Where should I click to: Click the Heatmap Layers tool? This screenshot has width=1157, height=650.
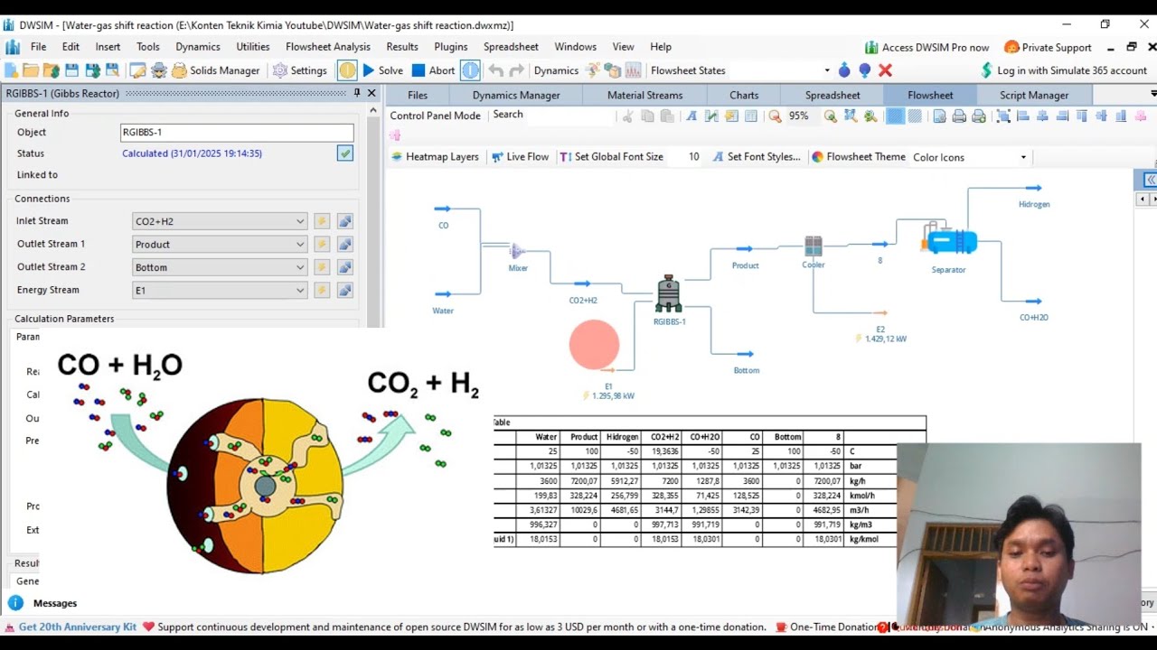[x=434, y=157]
